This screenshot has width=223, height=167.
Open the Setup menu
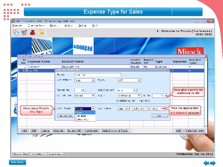coord(82,25)
